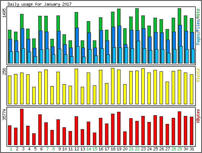
Task: Click day 21 on the x-axis
Action: pyautogui.click(x=131, y=149)
